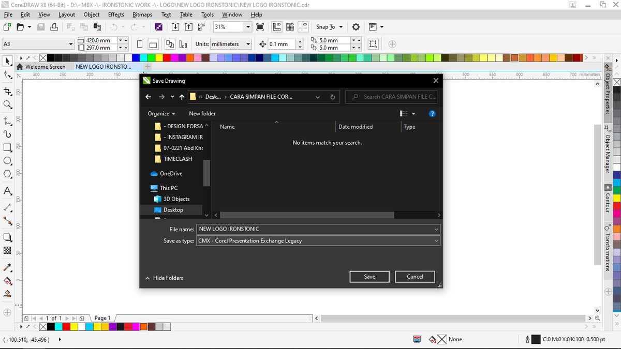This screenshot has width=621, height=349.
Task: Select the Rectangle tool
Action: [7, 147]
